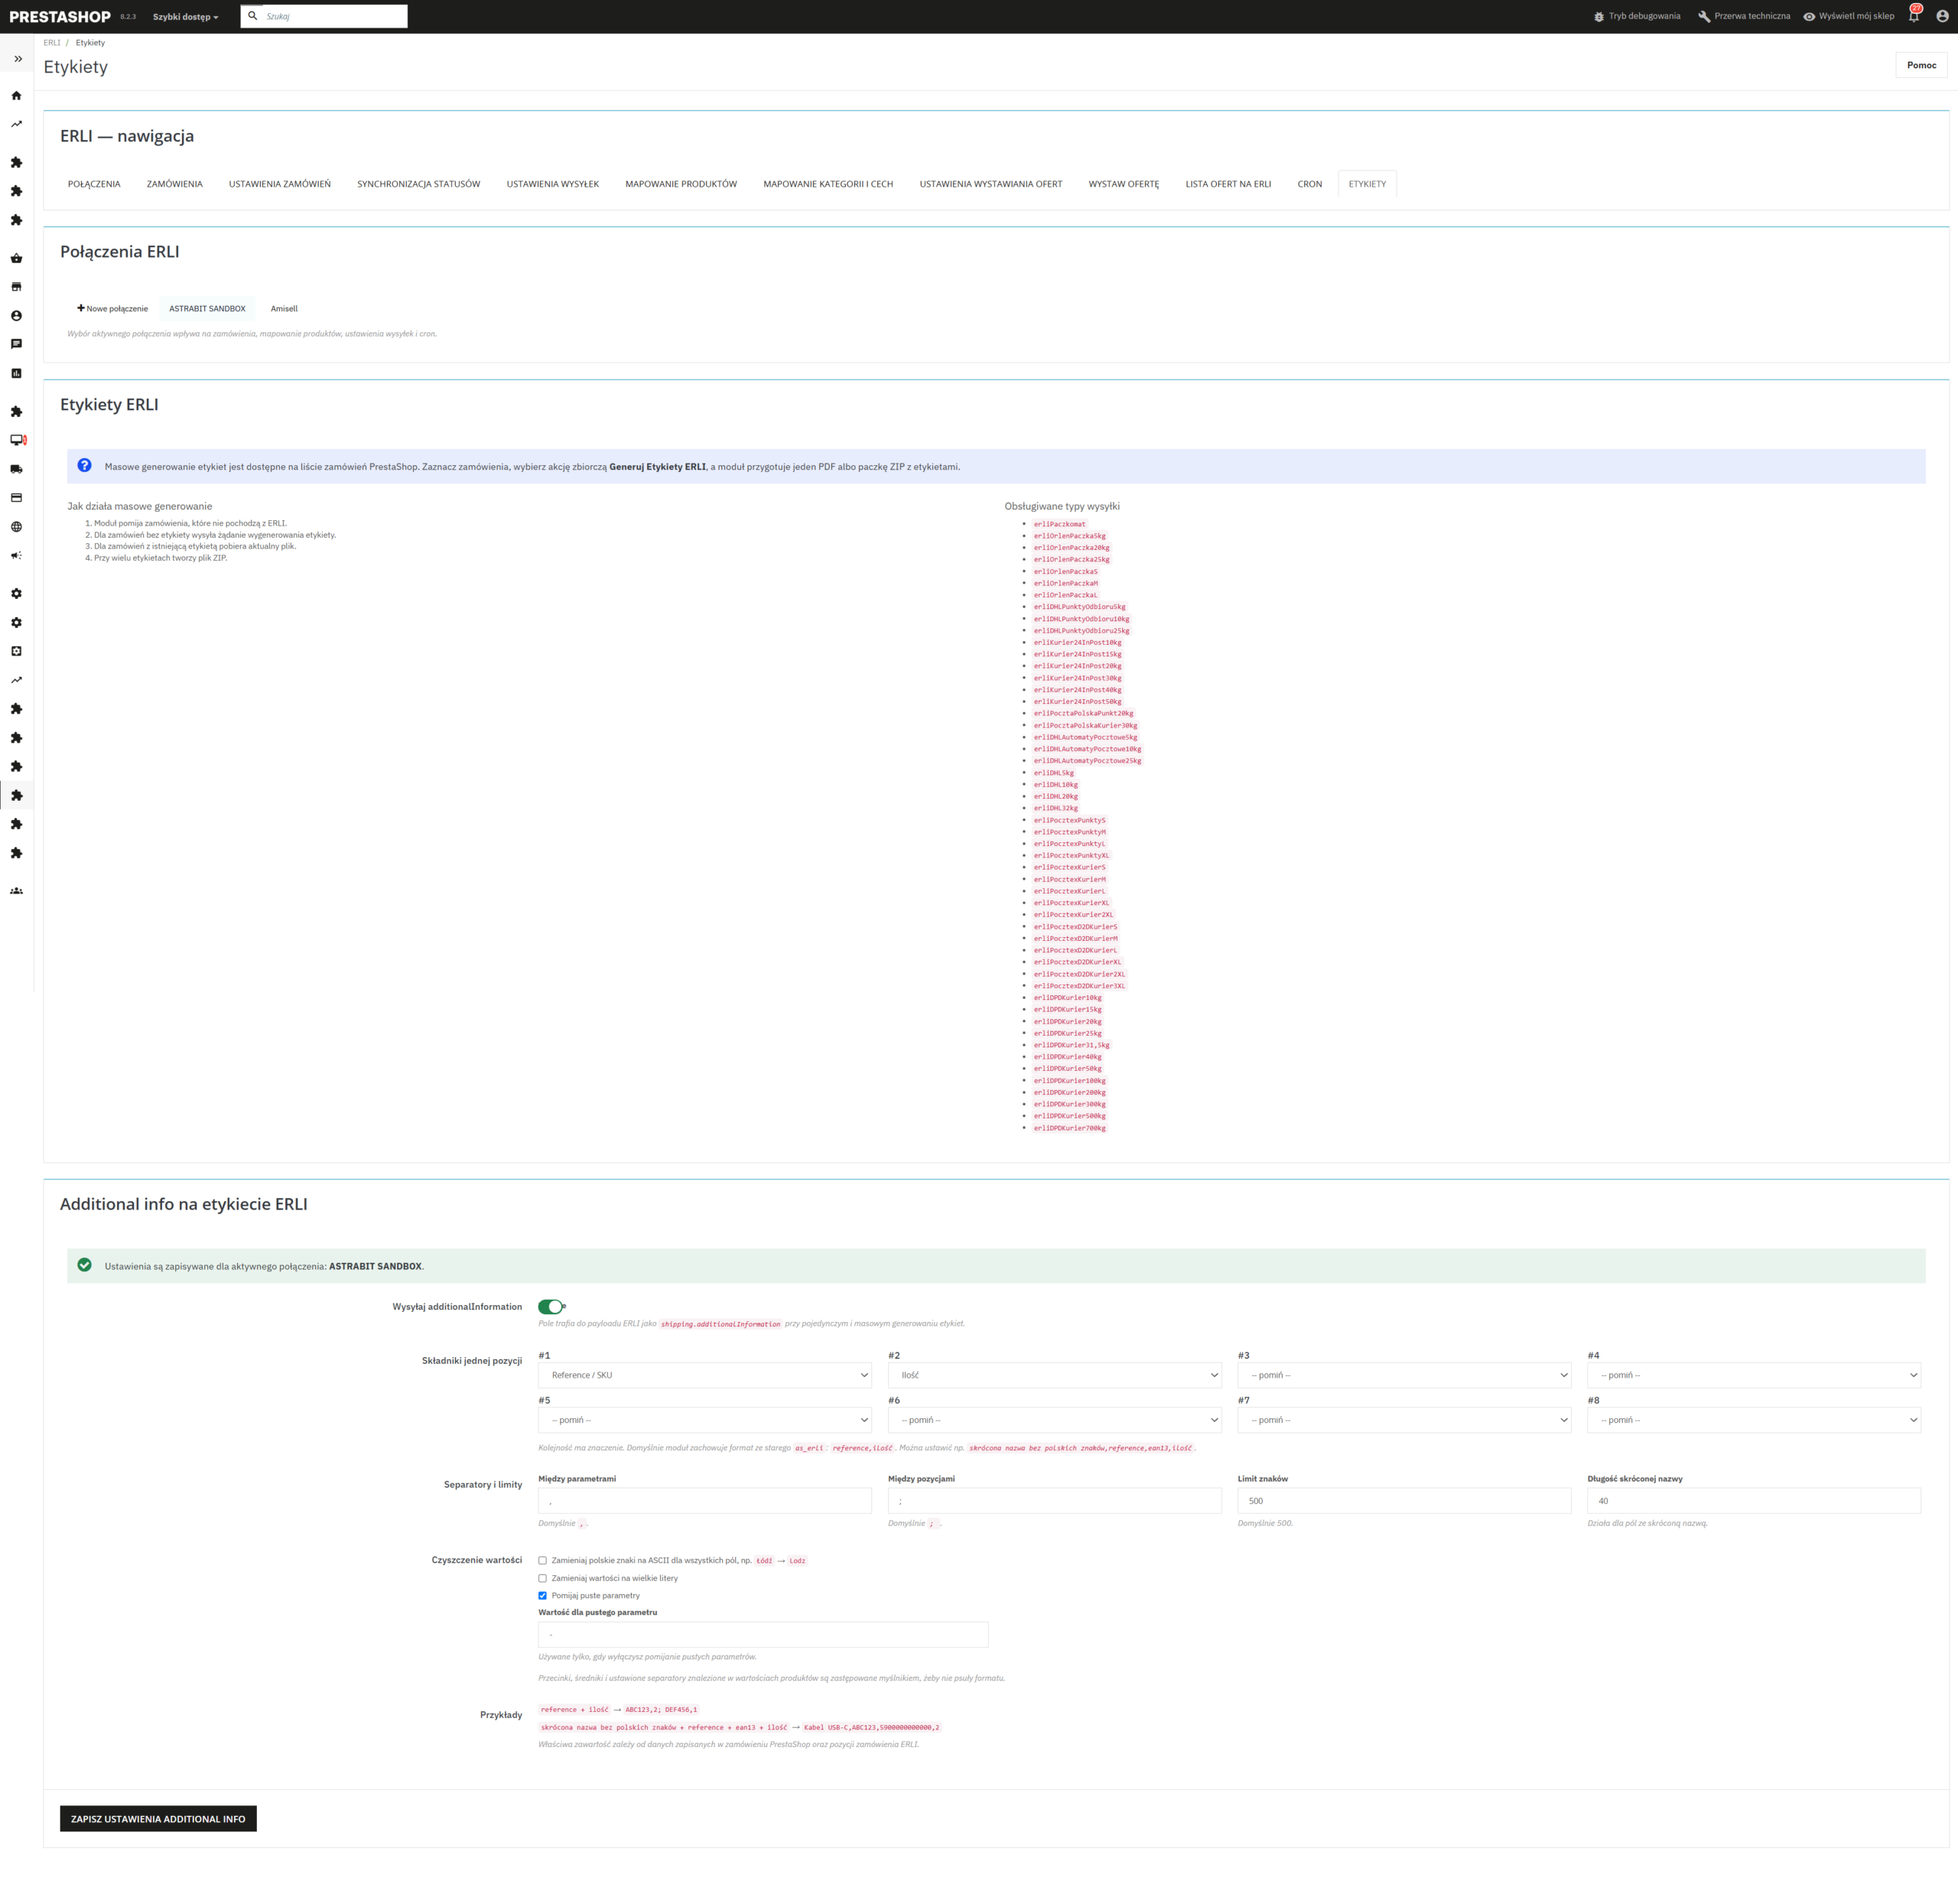Click the PrestaShop logo
The width and height of the screenshot is (1958, 1904).
coord(60,17)
